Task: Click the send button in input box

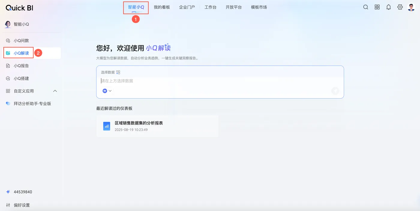Action: (335, 91)
